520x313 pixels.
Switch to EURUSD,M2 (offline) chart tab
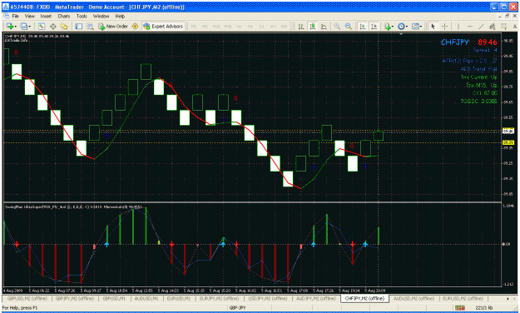(x=463, y=298)
